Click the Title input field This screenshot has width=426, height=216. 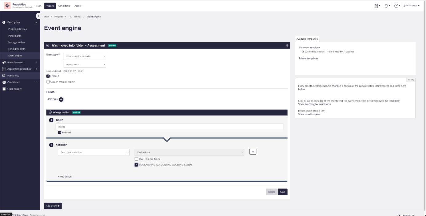[169, 127]
